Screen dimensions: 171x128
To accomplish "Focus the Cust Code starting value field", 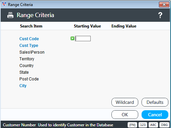I will 83,39.
